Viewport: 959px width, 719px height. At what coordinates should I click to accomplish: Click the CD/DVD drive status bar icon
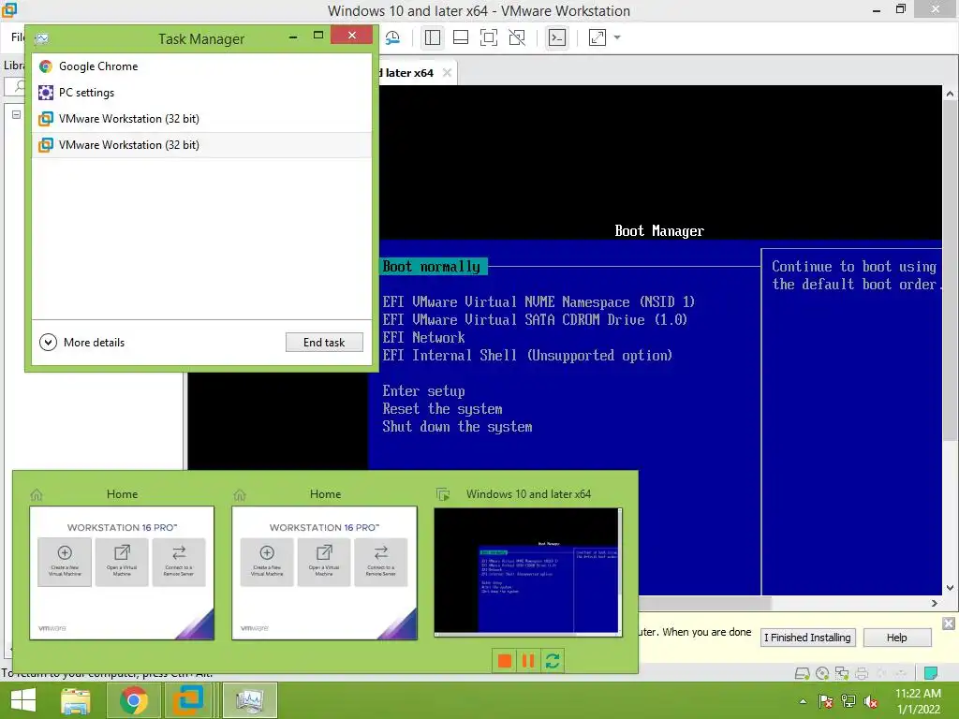822,674
